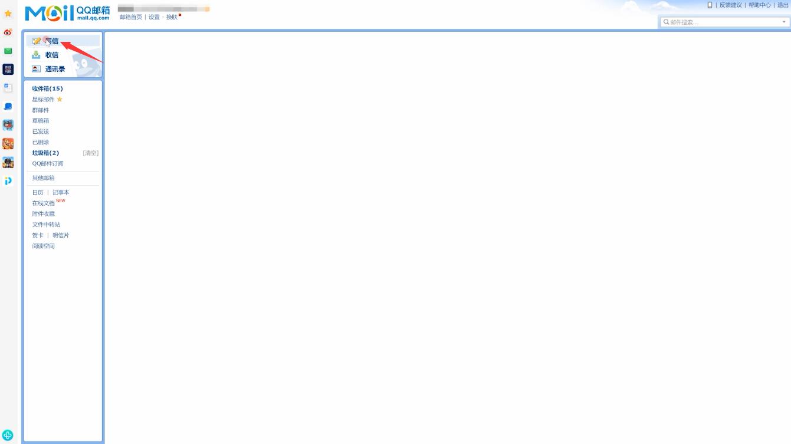Open 阅读空间 reading space
This screenshot has width=791, height=444.
point(43,246)
